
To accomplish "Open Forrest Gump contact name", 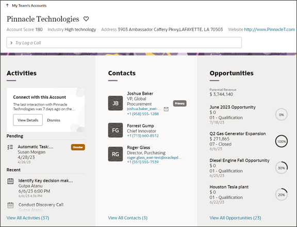I will pos(140,126).
